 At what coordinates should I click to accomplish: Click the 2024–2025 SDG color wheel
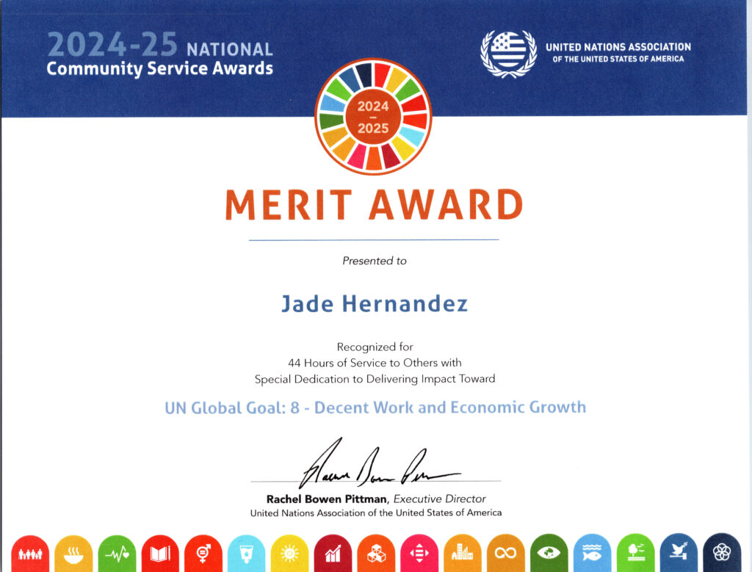tap(373, 117)
